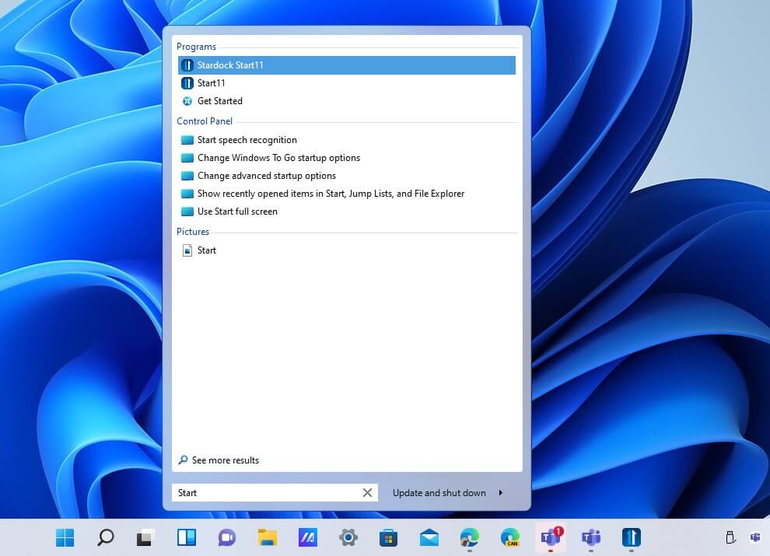Viewport: 770px width, 556px height.
Task: Open Change Windows To Go startup options
Action: (347, 158)
